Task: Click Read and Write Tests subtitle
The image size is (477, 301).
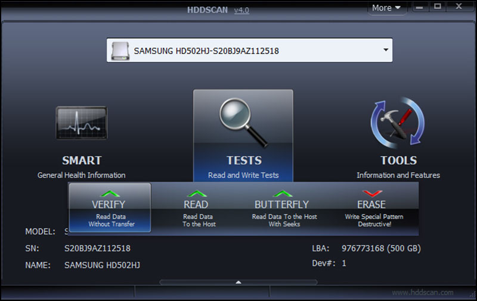Action: [x=243, y=175]
